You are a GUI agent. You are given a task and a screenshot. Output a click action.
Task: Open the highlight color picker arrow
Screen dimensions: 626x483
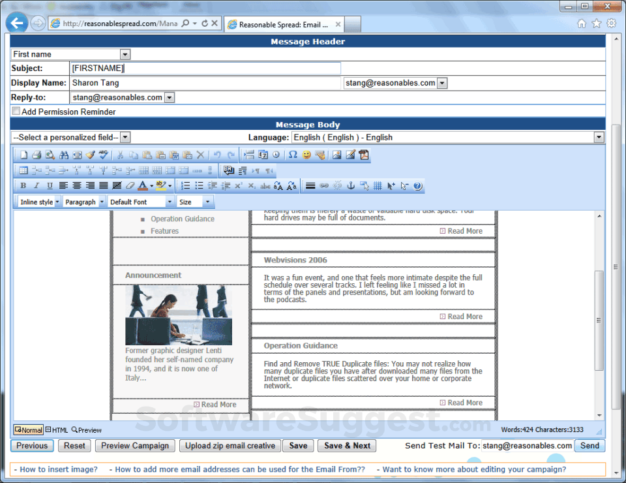tap(170, 186)
